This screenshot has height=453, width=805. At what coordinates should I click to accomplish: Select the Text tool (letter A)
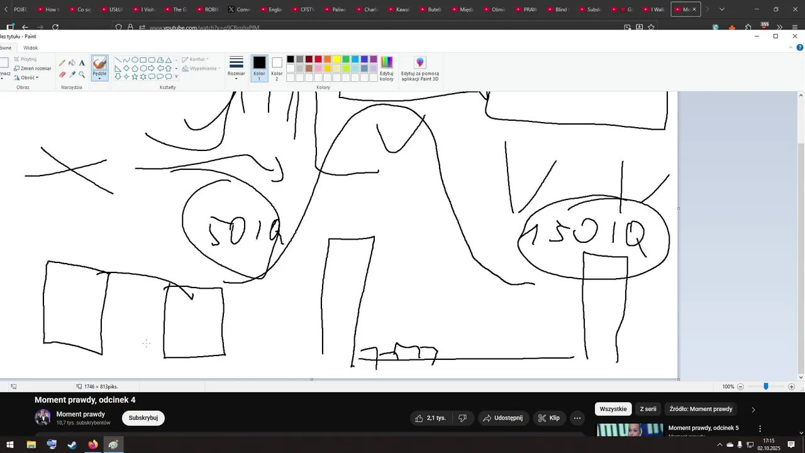82,63
